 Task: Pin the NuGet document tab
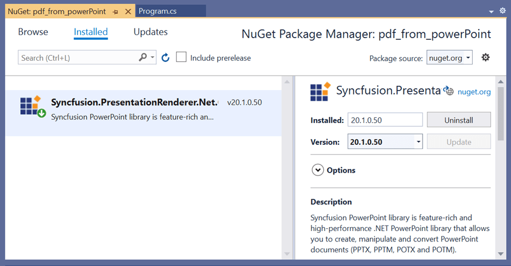(x=116, y=11)
